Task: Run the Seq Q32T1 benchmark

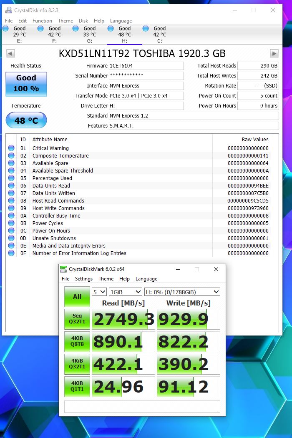Action: [x=77, y=319]
